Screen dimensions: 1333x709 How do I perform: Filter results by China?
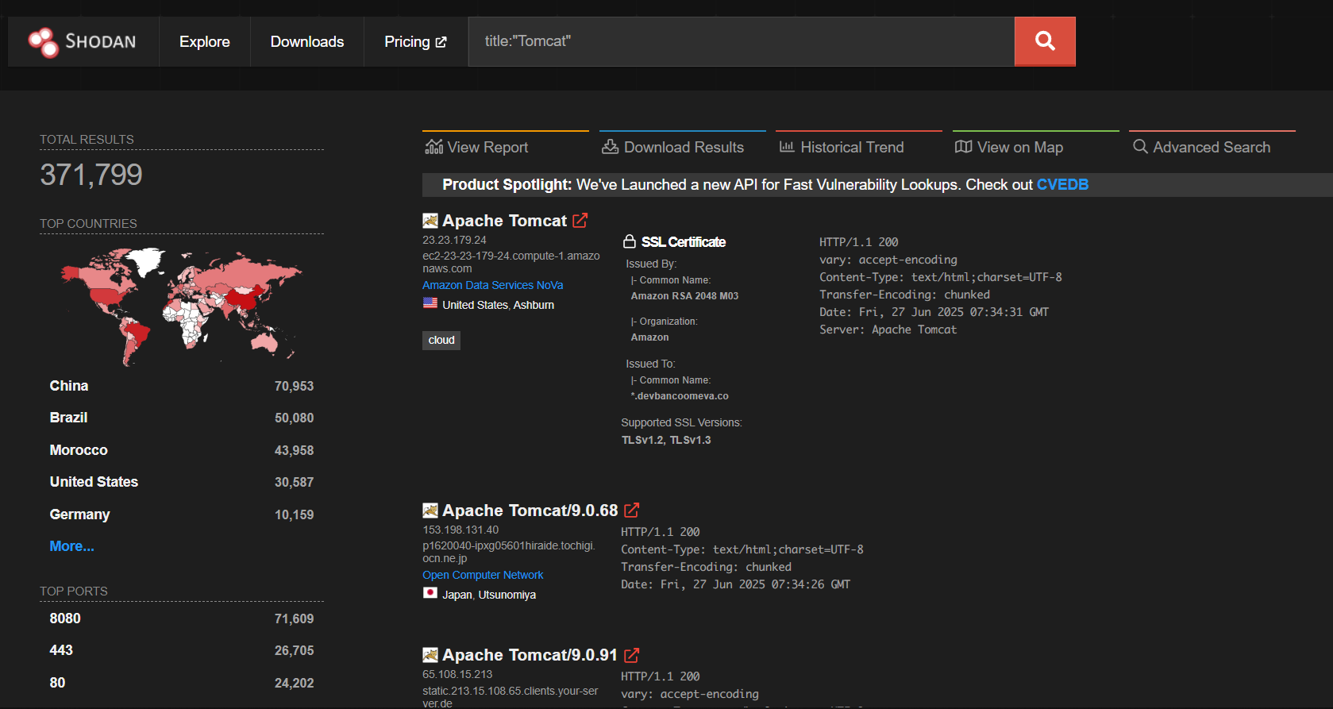coord(69,386)
